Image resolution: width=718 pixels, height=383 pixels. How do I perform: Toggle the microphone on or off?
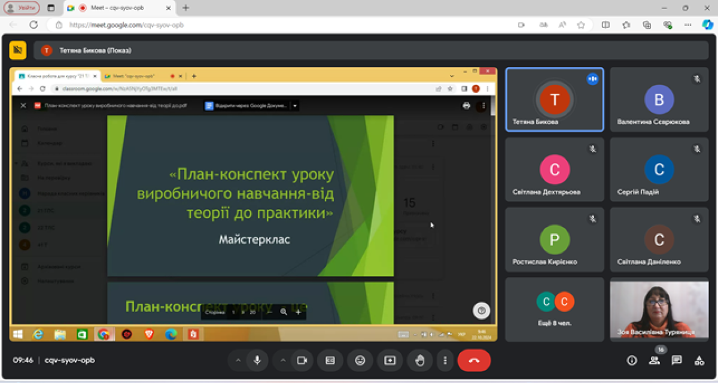pos(257,360)
